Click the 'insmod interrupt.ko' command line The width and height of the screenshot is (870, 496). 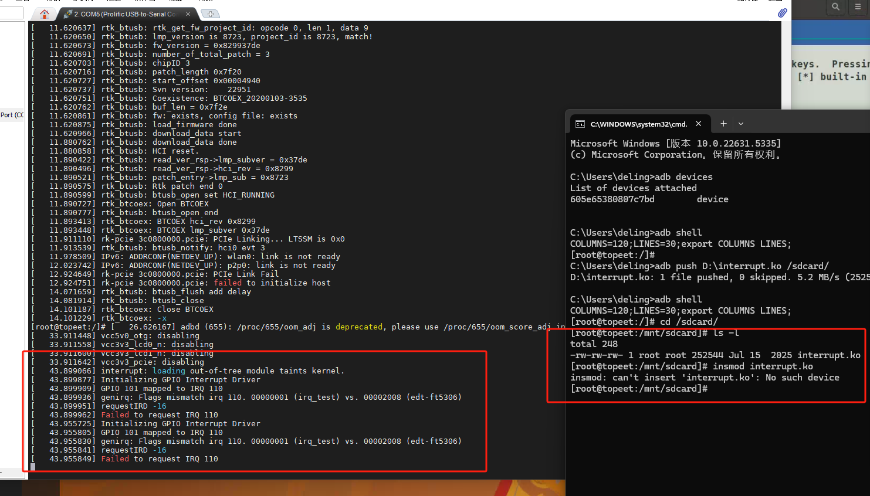692,366
